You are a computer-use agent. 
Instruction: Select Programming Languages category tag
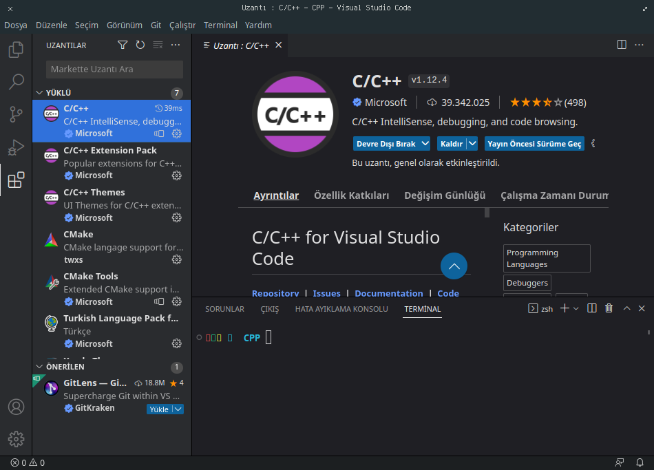547,259
